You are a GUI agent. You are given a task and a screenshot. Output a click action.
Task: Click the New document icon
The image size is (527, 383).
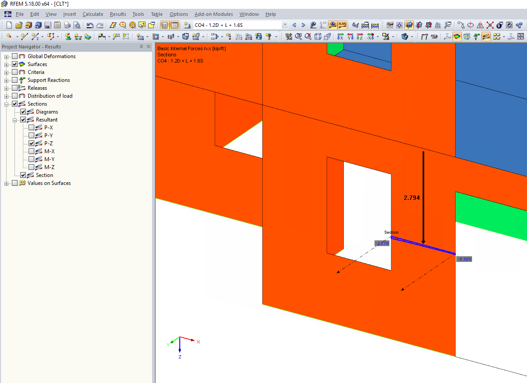click(x=9, y=25)
